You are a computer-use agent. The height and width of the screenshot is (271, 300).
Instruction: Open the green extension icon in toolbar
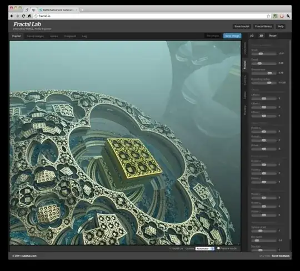[275, 16]
